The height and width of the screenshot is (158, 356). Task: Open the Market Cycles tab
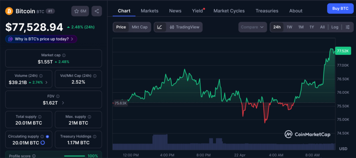[229, 11]
